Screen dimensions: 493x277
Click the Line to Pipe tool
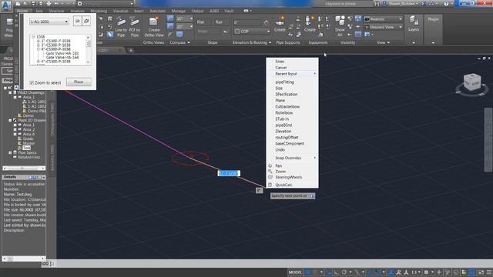coord(121,28)
